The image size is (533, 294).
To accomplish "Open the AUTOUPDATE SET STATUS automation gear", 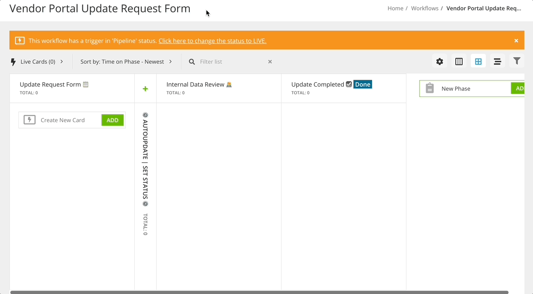I will [145, 115].
